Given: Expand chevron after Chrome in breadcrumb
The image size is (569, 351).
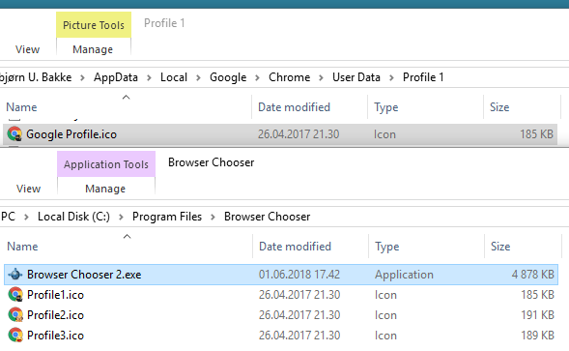Looking at the screenshot, I should coord(321,77).
